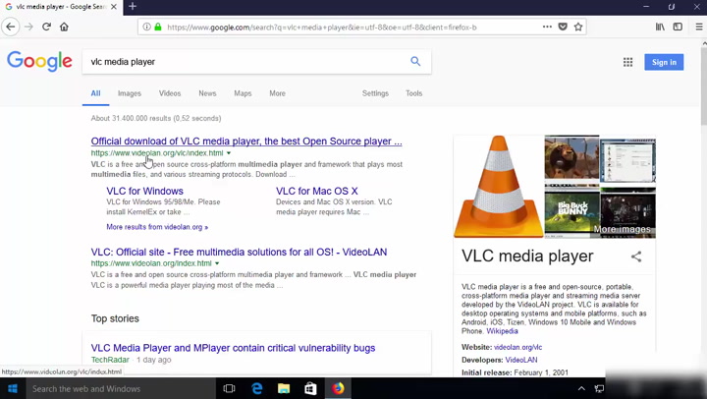
Task: Click the Firefox back arrow button
Action: pyautogui.click(x=11, y=27)
